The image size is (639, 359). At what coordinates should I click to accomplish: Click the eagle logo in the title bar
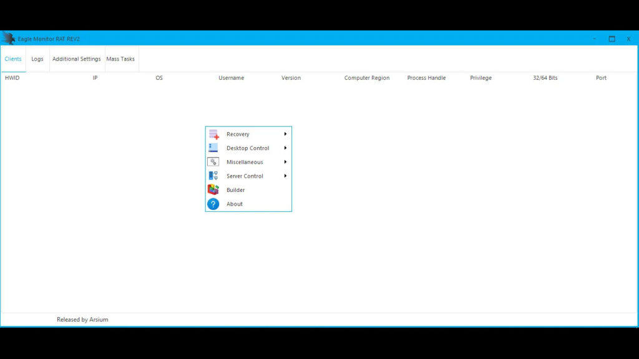pos(8,38)
